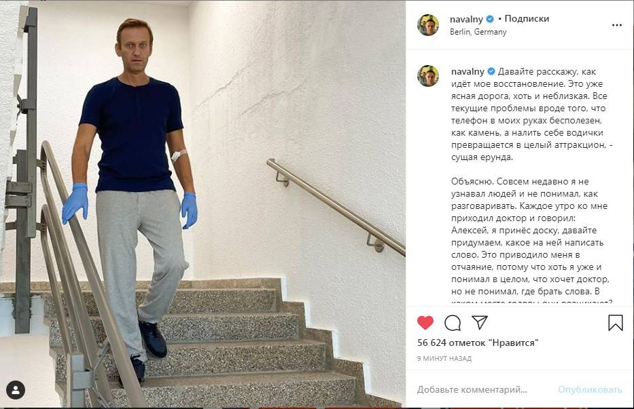View the 56 624 отметок "Нравится" list
This screenshot has width=634, height=409.
pyautogui.click(x=478, y=343)
